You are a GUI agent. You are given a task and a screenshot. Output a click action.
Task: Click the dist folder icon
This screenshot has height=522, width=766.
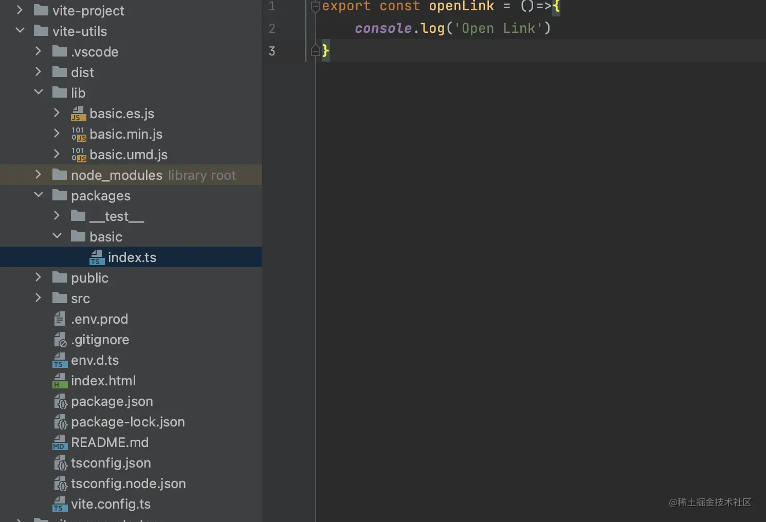coord(60,72)
